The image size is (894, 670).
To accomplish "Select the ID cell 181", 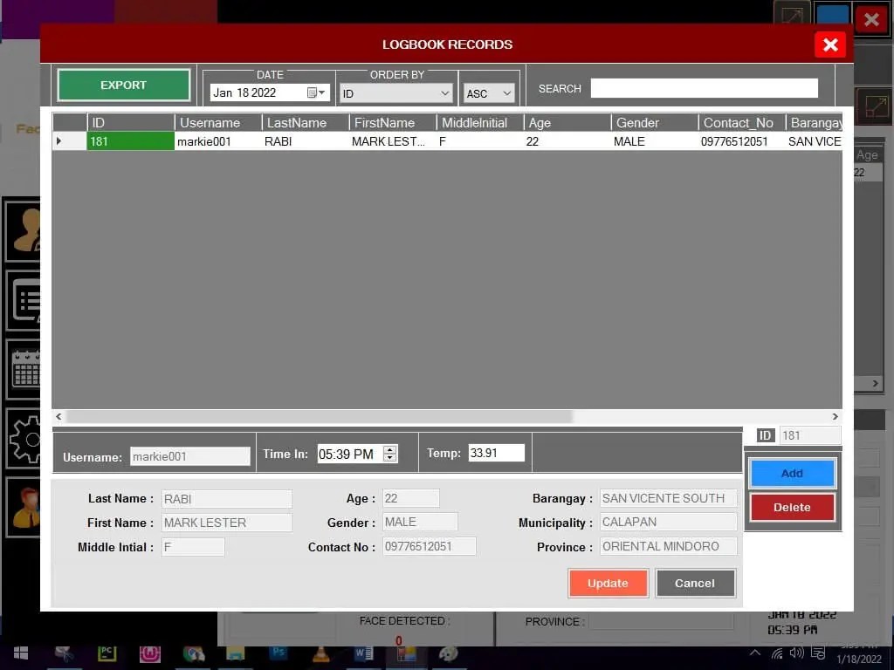I will 131,140.
